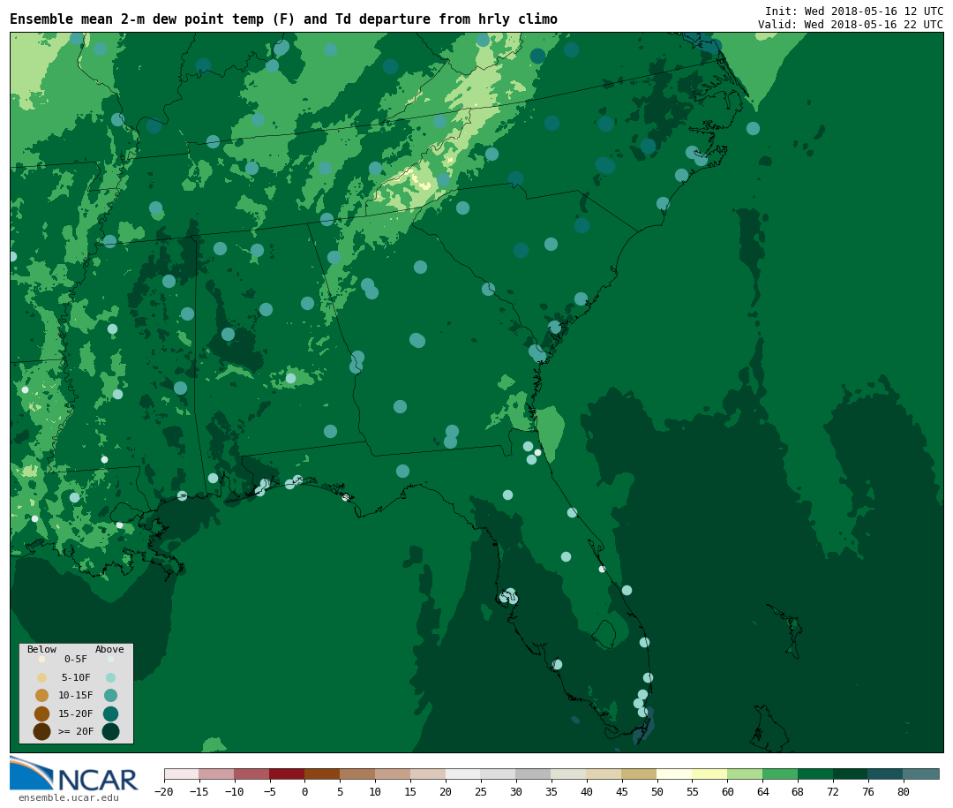Pick the brown 0 to 5 swatch
Screen dimensions: 953x808
pyautogui.click(x=323, y=774)
